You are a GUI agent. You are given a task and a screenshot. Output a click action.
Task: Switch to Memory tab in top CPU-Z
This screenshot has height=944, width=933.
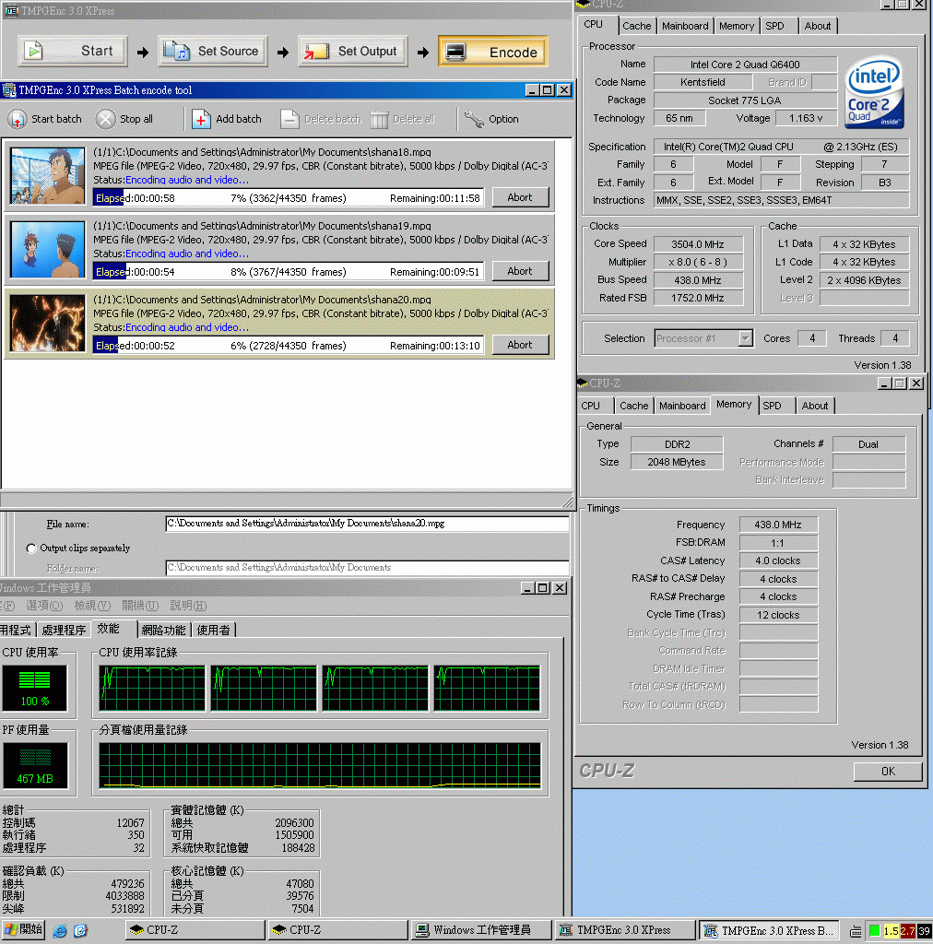[x=737, y=26]
